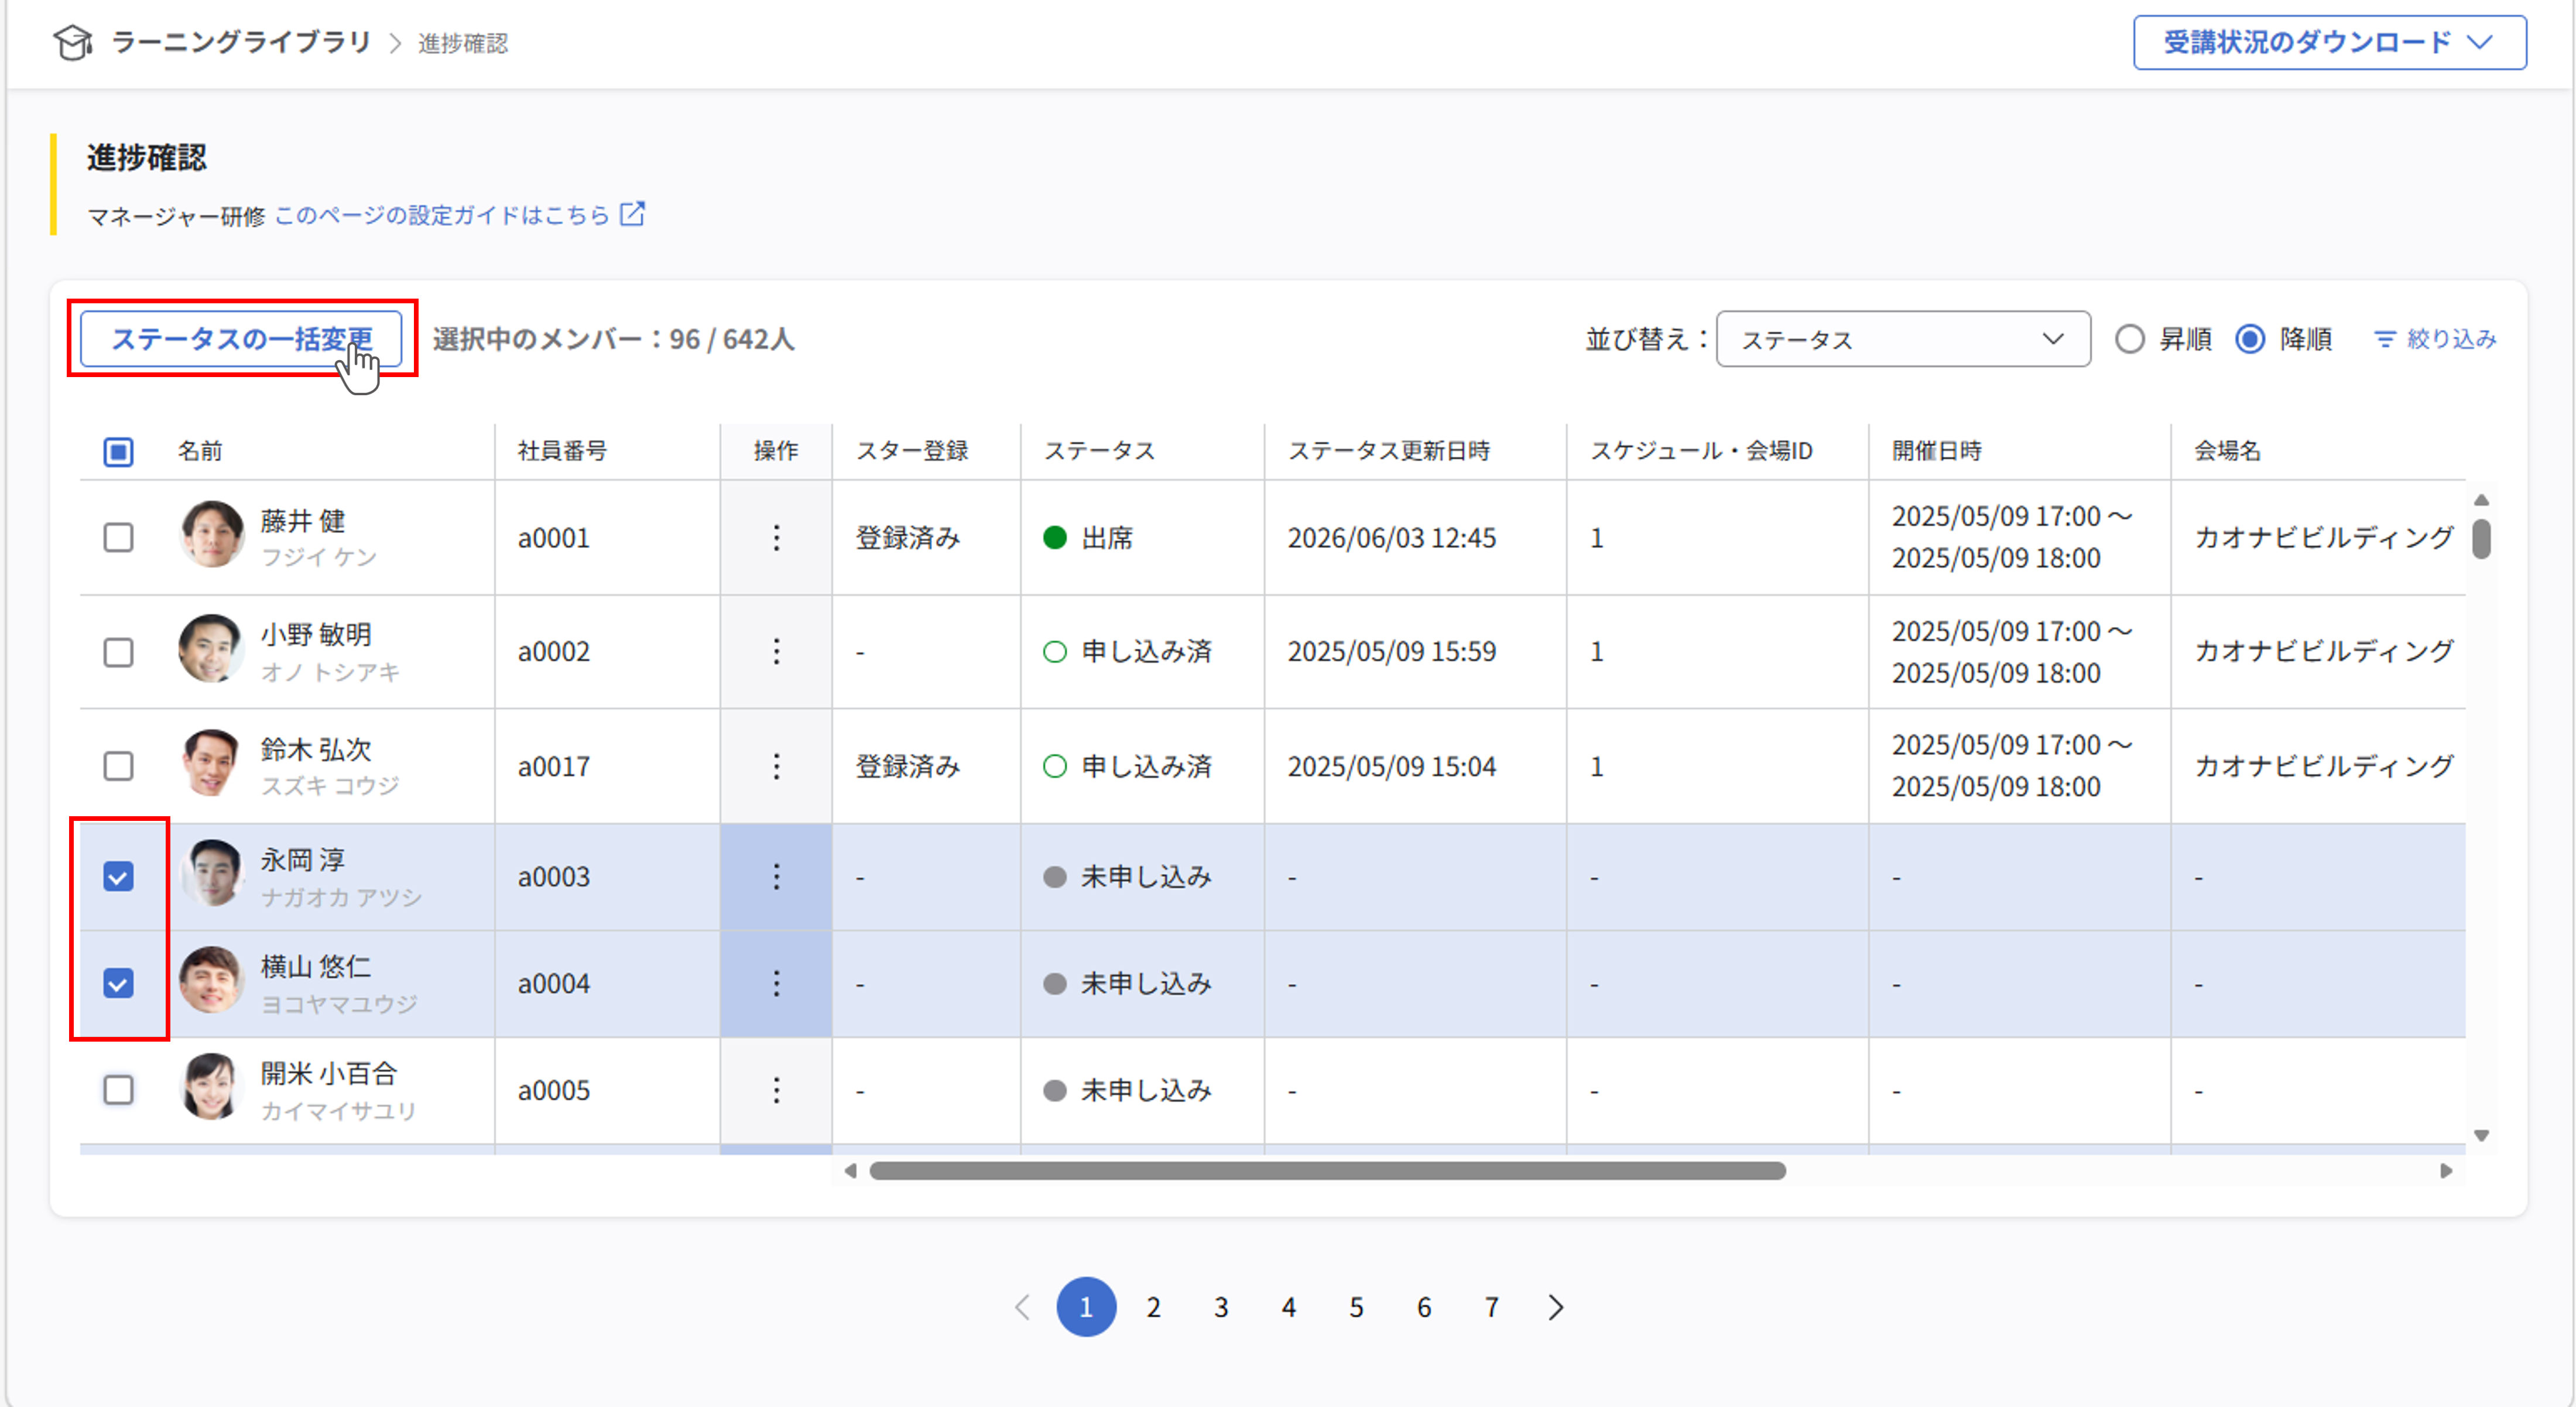Click the Learning Library graduation cap icon

click(x=73, y=43)
